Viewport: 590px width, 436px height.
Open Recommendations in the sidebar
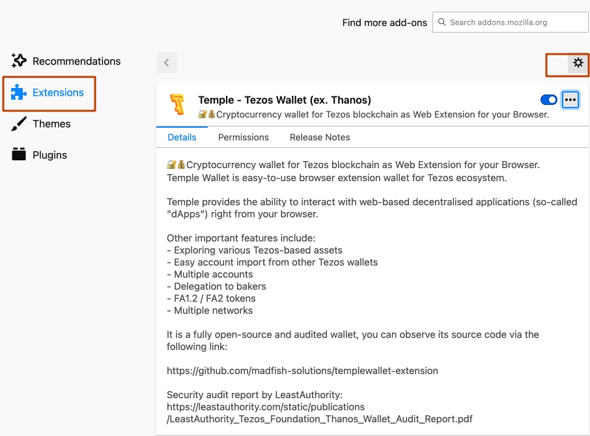(77, 61)
